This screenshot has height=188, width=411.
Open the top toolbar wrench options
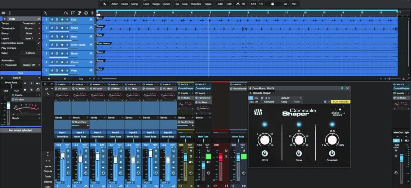104,4
